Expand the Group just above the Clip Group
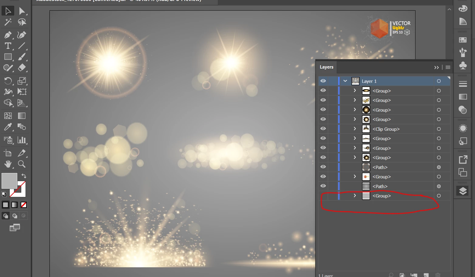The image size is (475, 277). pos(354,119)
